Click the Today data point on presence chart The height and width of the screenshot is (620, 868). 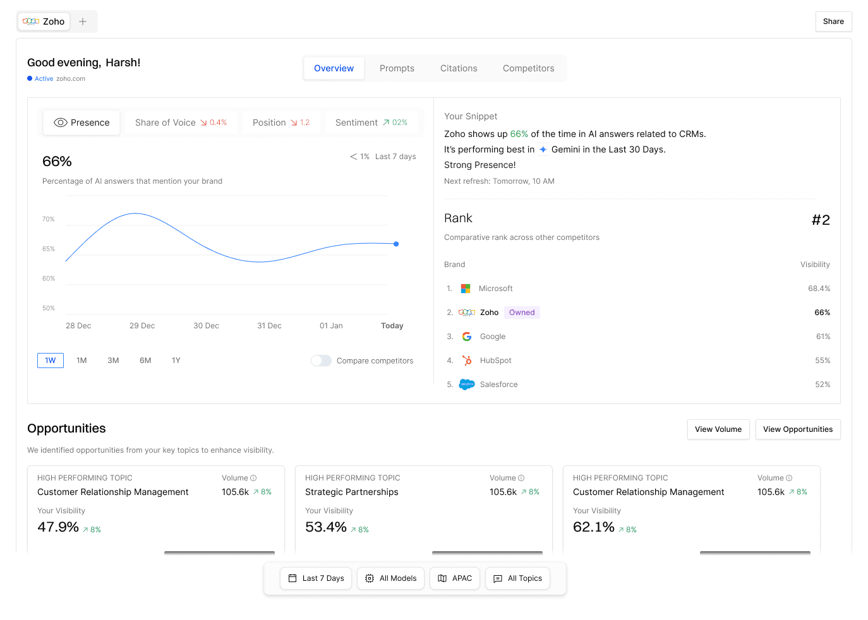[396, 244]
